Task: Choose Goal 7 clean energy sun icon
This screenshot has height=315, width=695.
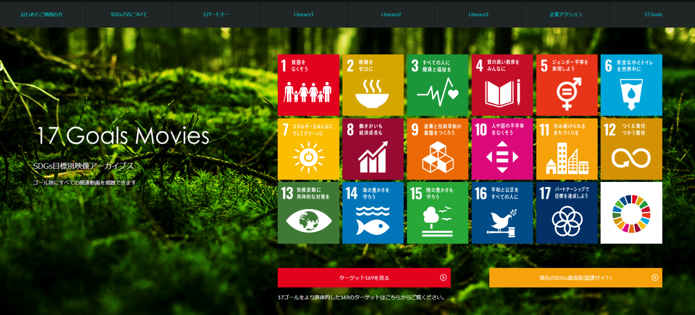Action: (308, 157)
